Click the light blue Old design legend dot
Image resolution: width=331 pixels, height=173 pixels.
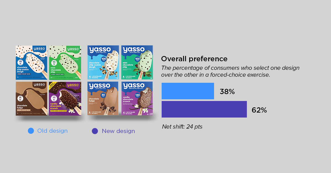[31, 131]
